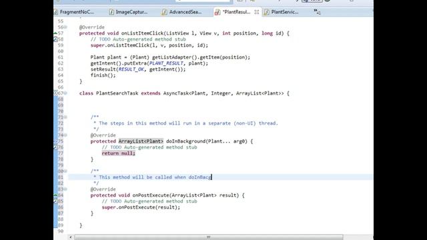
Task: Select the AdvancedSea... editor tab
Action: 185,12
